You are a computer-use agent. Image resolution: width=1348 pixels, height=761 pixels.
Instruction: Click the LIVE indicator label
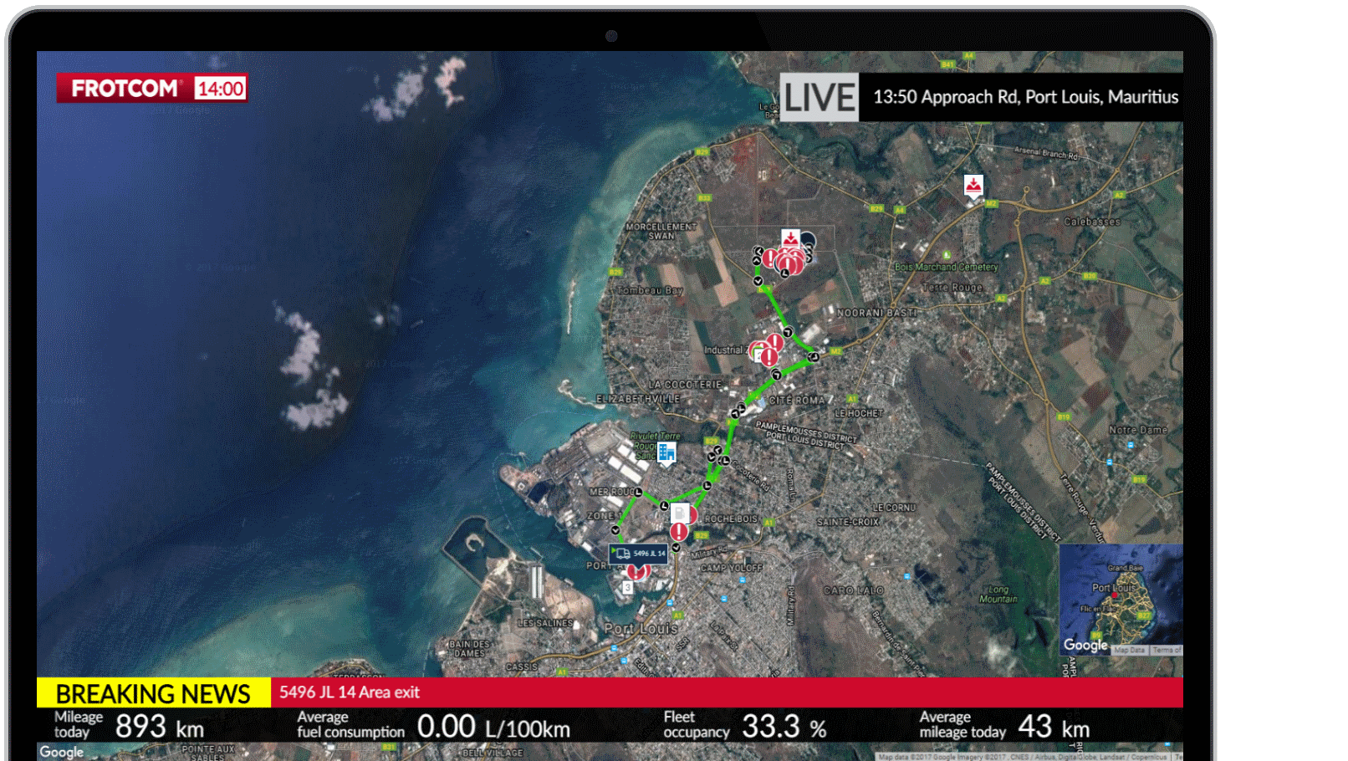pyautogui.click(x=820, y=97)
